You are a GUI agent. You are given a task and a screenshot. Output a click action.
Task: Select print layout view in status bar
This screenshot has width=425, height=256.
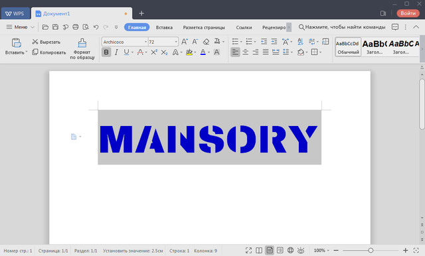[x=270, y=251]
